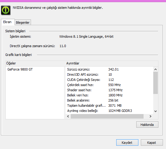Viewport: 166px width, 149px height.
Task: Click the İşletim sistemi label
Action: 20,36
